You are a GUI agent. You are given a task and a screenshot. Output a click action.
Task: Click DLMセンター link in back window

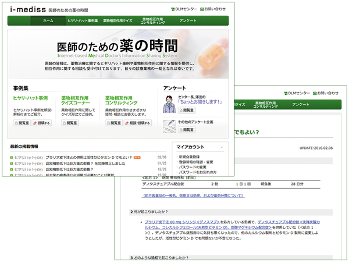(297, 93)
